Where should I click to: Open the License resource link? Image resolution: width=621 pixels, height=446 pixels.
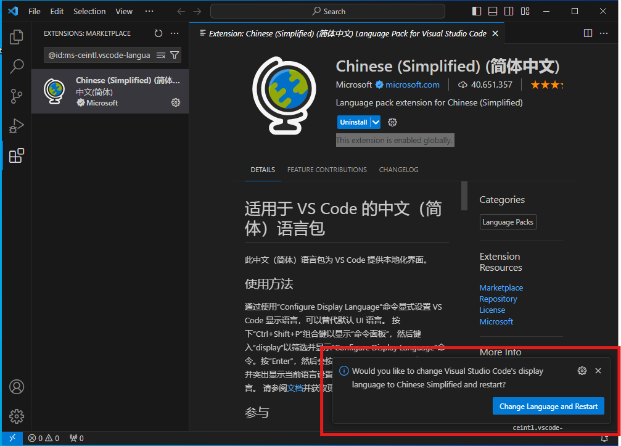(x=492, y=310)
